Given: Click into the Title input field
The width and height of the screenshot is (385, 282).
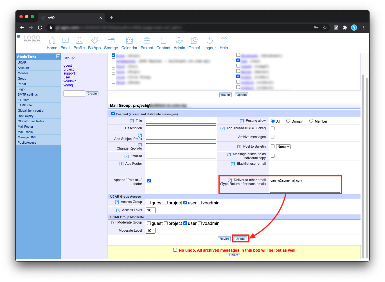Looking at the screenshot, I should pyautogui.click(x=181, y=121).
